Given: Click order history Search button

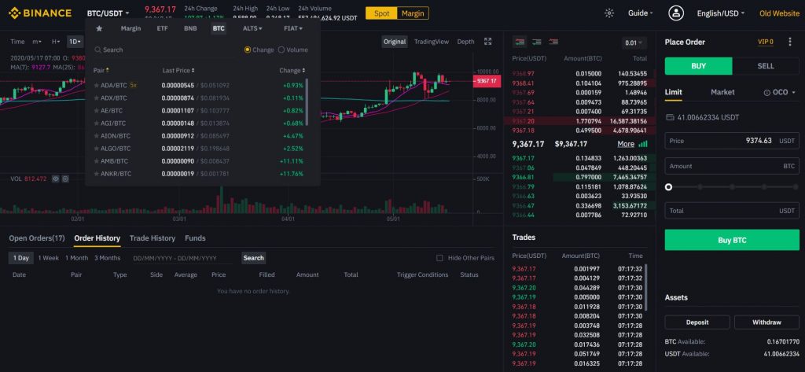Looking at the screenshot, I should pos(254,258).
